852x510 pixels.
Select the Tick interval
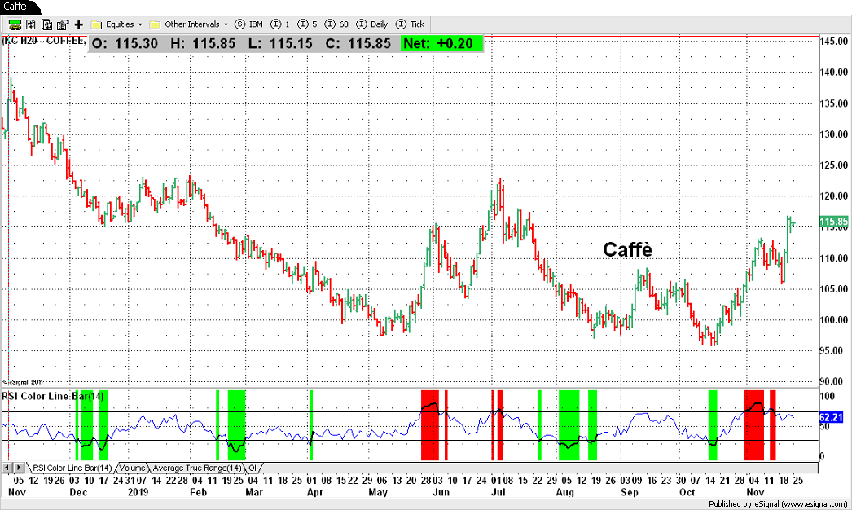click(x=411, y=24)
